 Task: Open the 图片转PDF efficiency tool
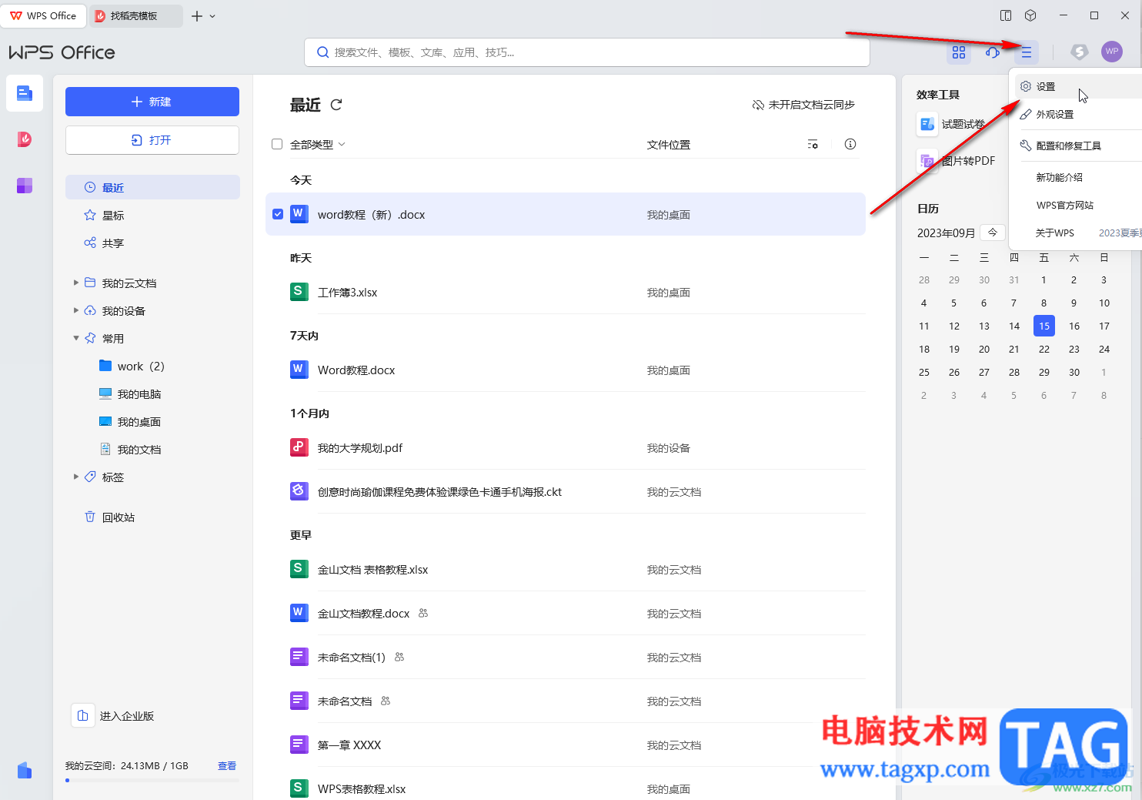[957, 161]
